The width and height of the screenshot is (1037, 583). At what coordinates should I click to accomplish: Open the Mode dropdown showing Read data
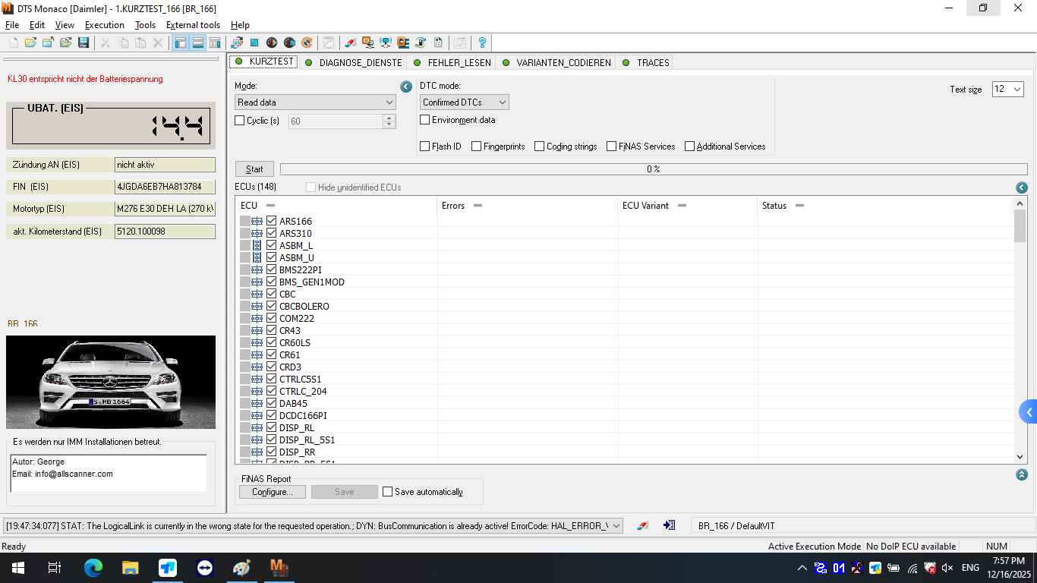(x=314, y=102)
